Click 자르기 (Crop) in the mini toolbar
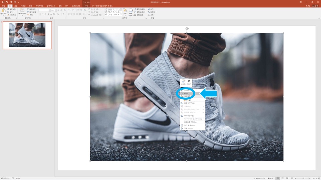Viewport: 321px width, 180px height. click(189, 82)
